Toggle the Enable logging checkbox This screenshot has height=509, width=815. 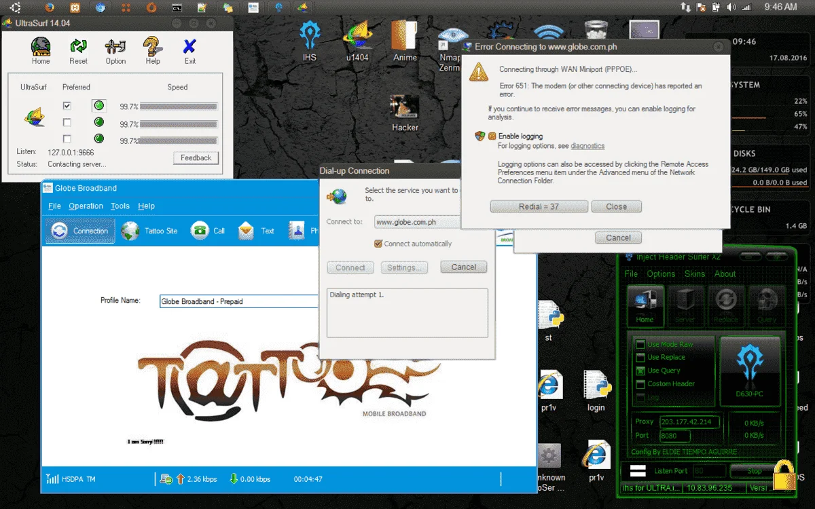(x=492, y=136)
